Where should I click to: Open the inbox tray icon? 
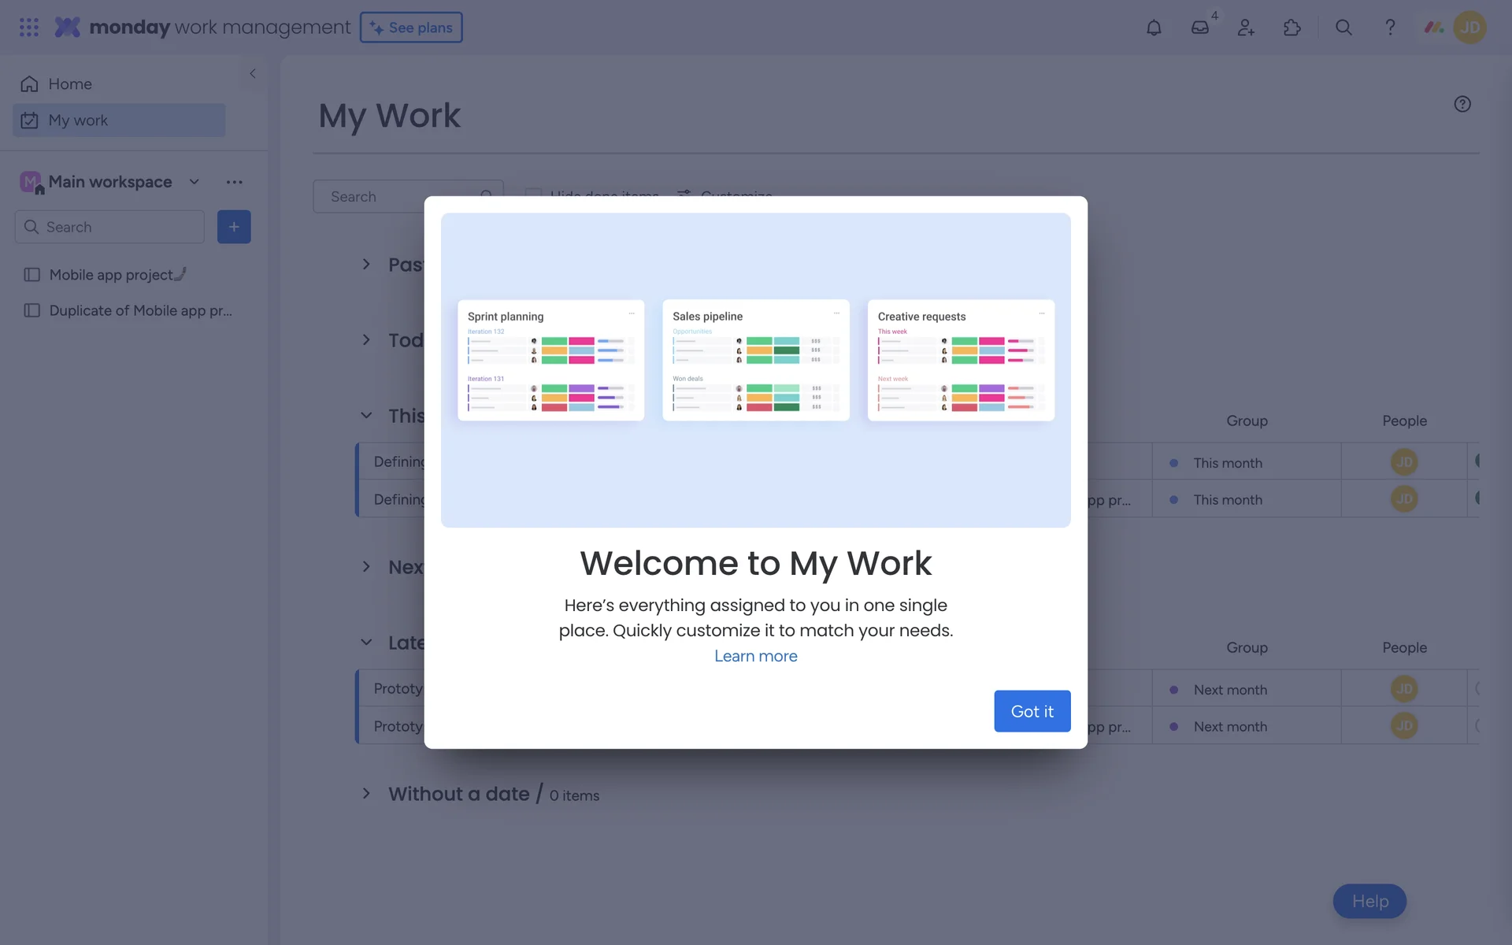1199,28
